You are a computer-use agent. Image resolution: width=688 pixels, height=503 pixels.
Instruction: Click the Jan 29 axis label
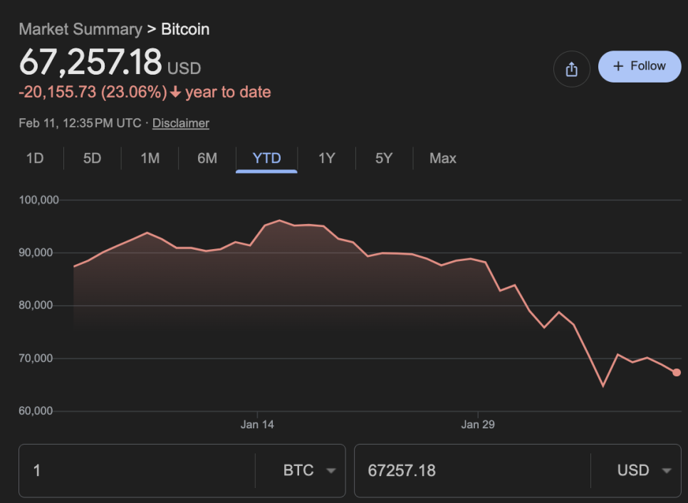pyautogui.click(x=478, y=425)
